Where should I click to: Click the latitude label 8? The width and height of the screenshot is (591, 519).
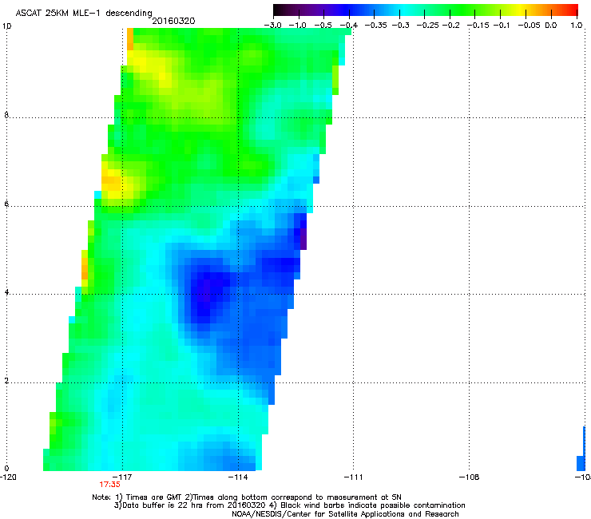pos(6,115)
